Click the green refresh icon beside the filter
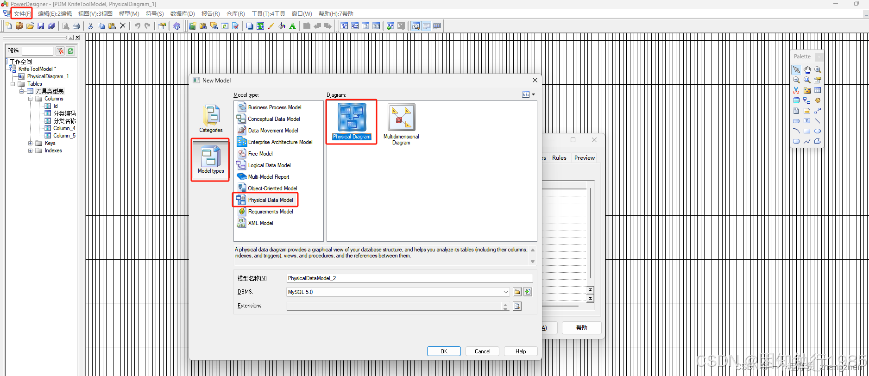The image size is (869, 376). point(70,51)
